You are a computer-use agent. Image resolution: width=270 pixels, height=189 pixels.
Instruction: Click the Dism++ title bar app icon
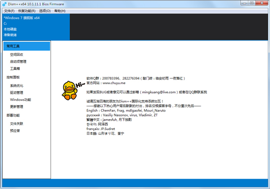pos(4,4)
